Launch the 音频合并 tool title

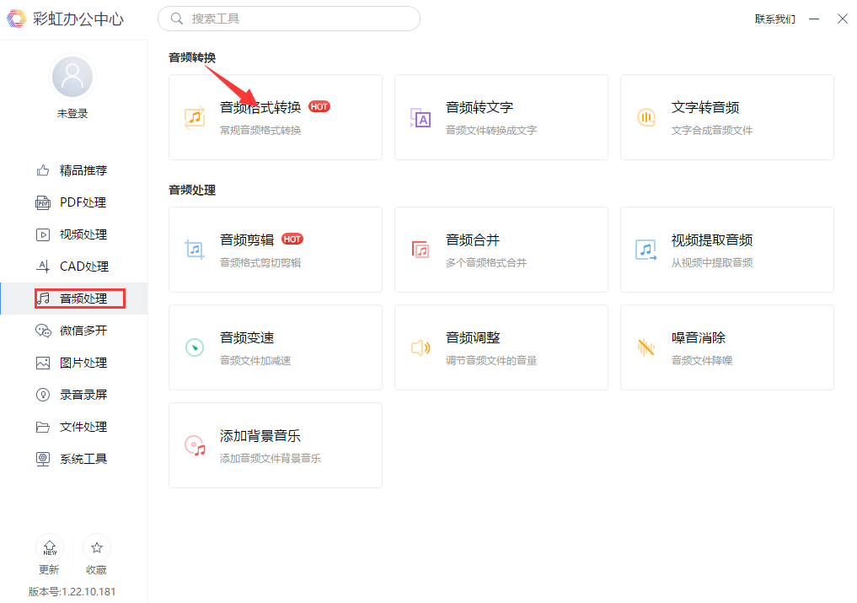click(x=473, y=240)
